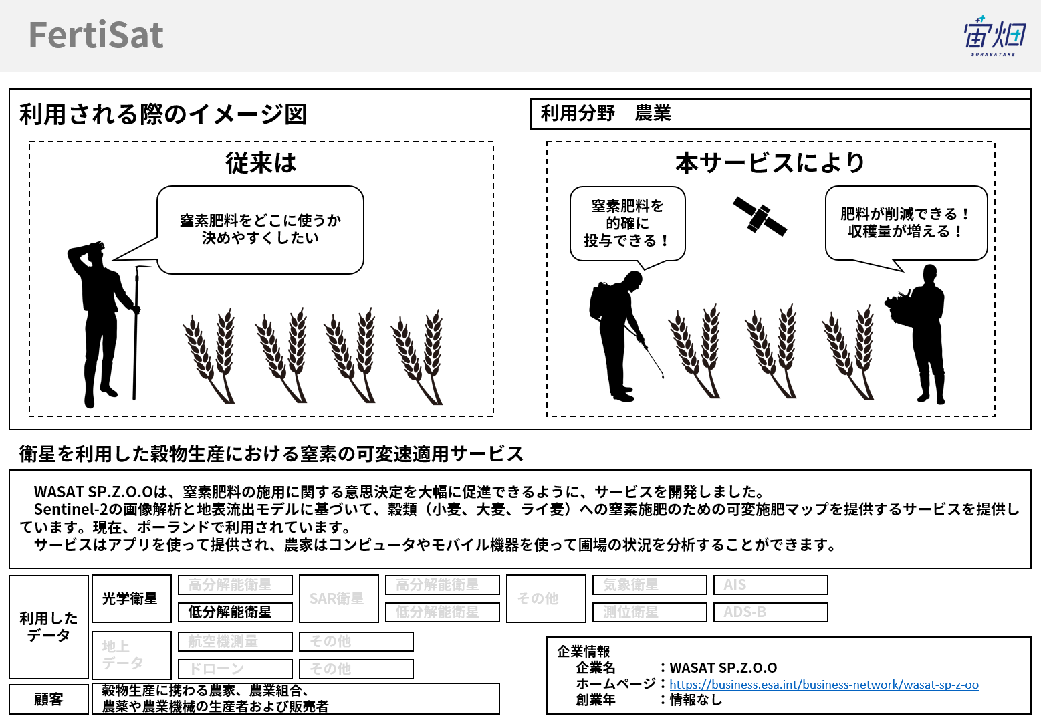Click the FertiSat slide title
Screen dimensions: 1041x722
click(x=96, y=35)
